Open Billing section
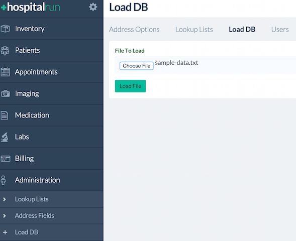296x241 pixels. [x=52, y=158]
